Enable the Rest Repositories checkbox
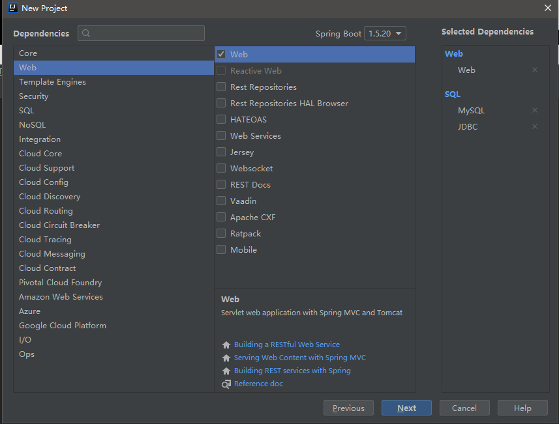 click(x=221, y=87)
